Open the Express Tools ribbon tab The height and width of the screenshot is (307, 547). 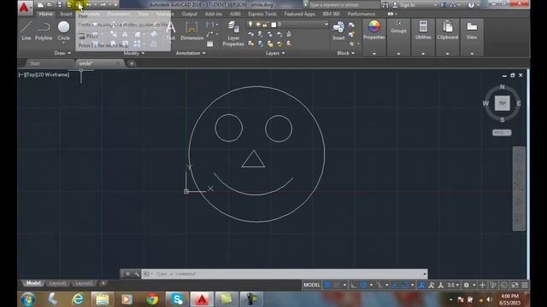[262, 14]
